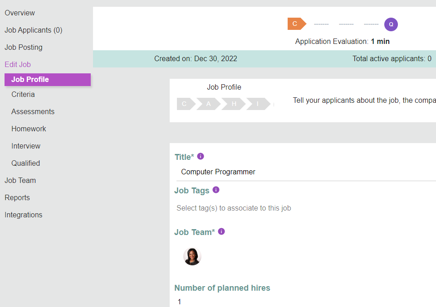
Task: Click the orange C stage arrow icon
Action: point(297,24)
